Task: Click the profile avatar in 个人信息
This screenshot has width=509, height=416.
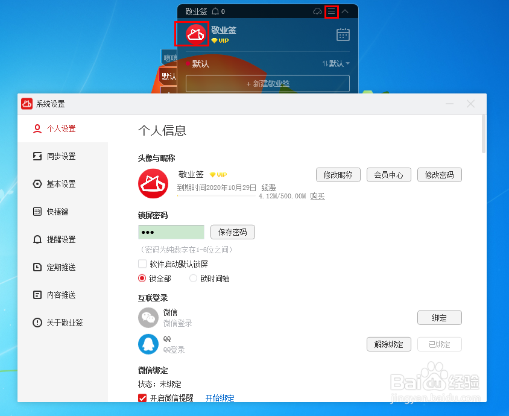Action: [x=153, y=184]
